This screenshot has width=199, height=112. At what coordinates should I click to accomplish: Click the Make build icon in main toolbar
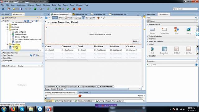tap(56, 9)
